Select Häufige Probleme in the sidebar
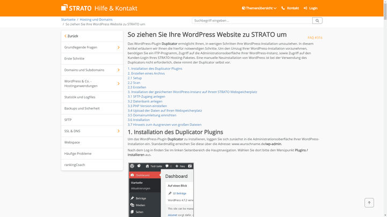Screen dimensions: 387x217 [x=92, y=154]
